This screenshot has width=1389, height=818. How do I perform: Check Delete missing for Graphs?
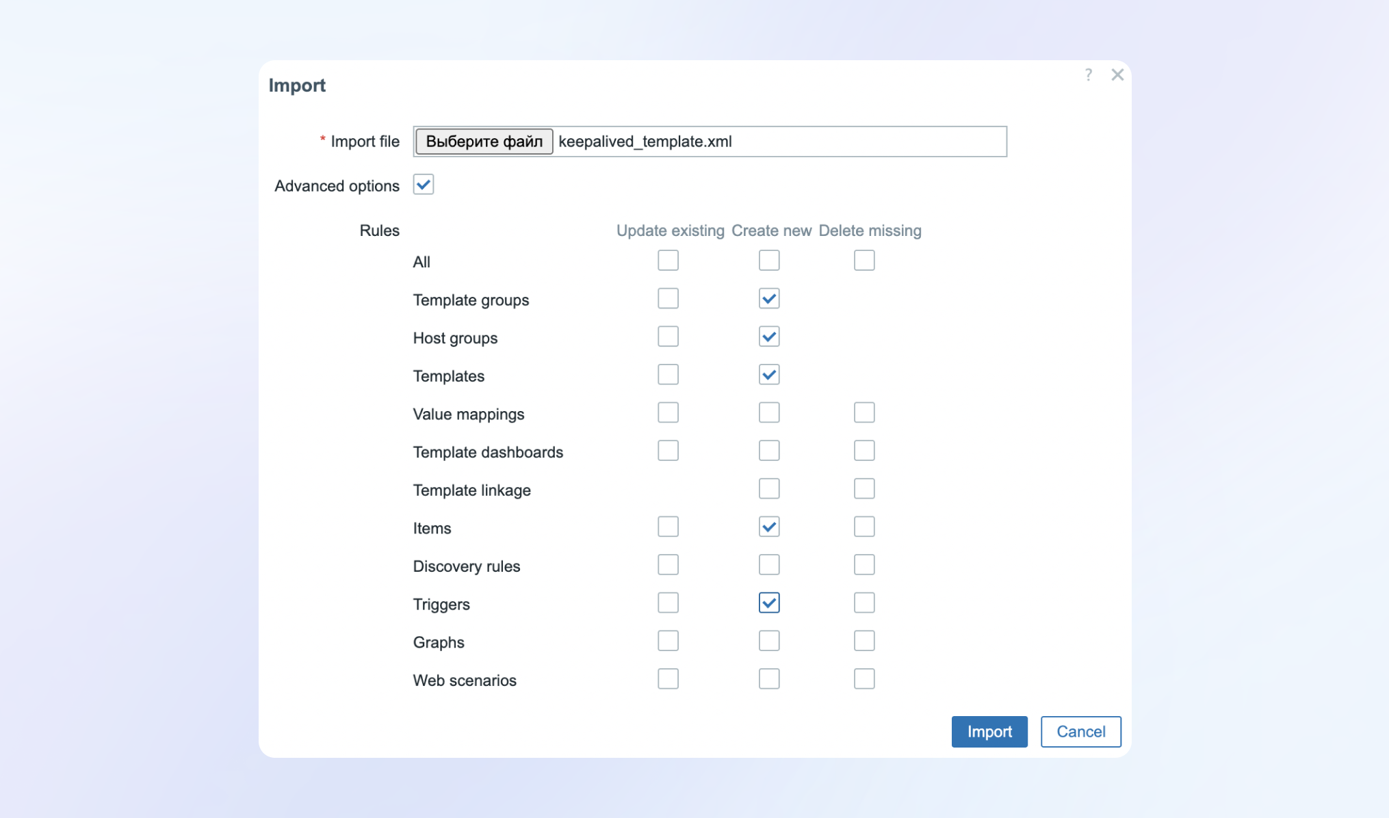pos(864,641)
